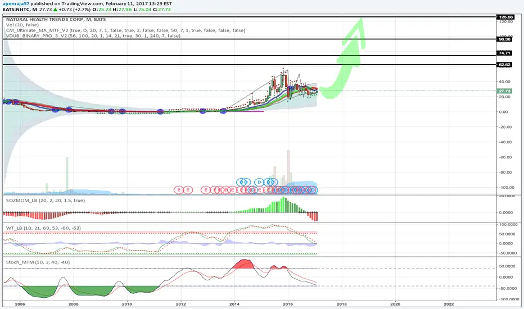Select the leftmost red E earnings marker
Image resolution: width=524 pixels, height=309 pixels.
[179, 190]
